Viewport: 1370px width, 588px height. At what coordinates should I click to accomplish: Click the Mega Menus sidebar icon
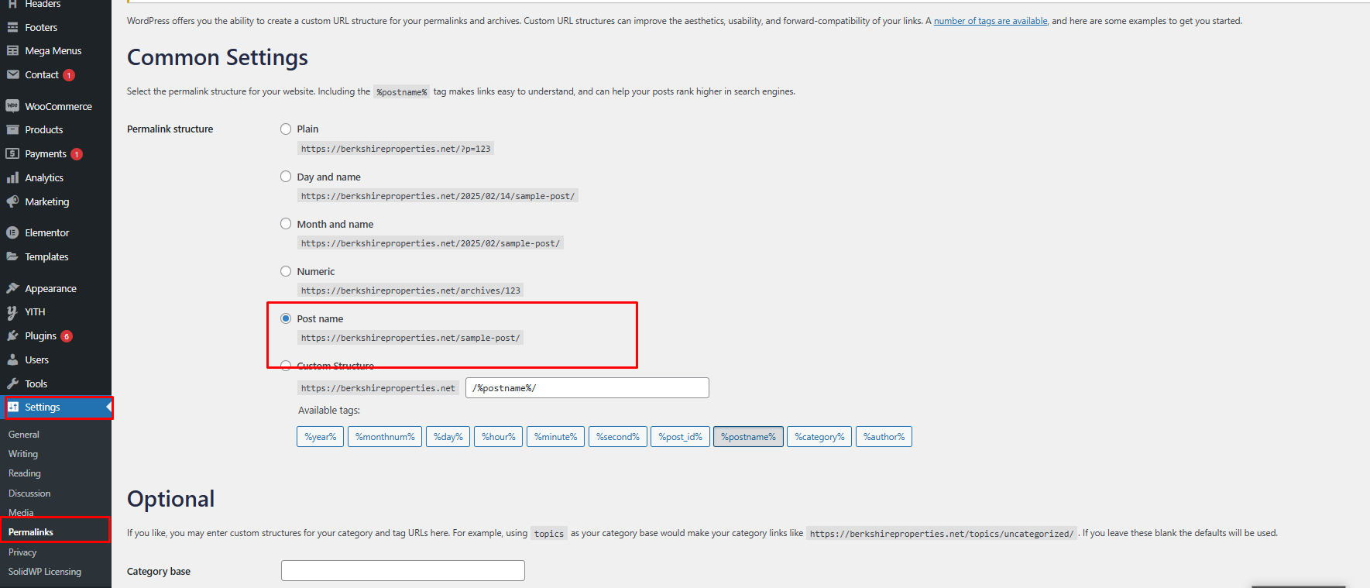[x=12, y=50]
